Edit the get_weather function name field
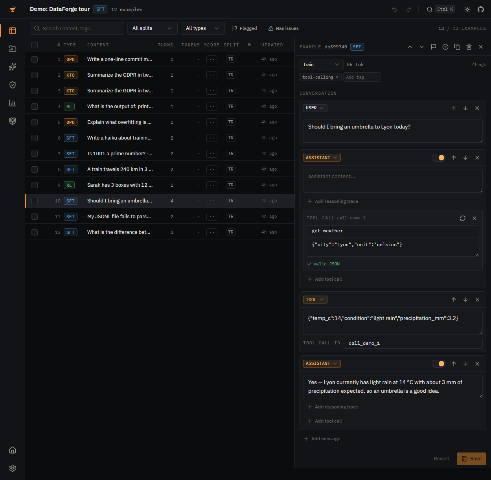The width and height of the screenshot is (491, 480). click(393, 231)
